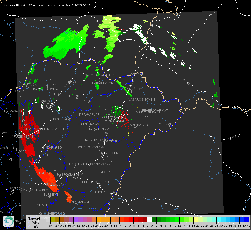
Task: Click the TISZAFÜRED city label
Action: (52, 148)
